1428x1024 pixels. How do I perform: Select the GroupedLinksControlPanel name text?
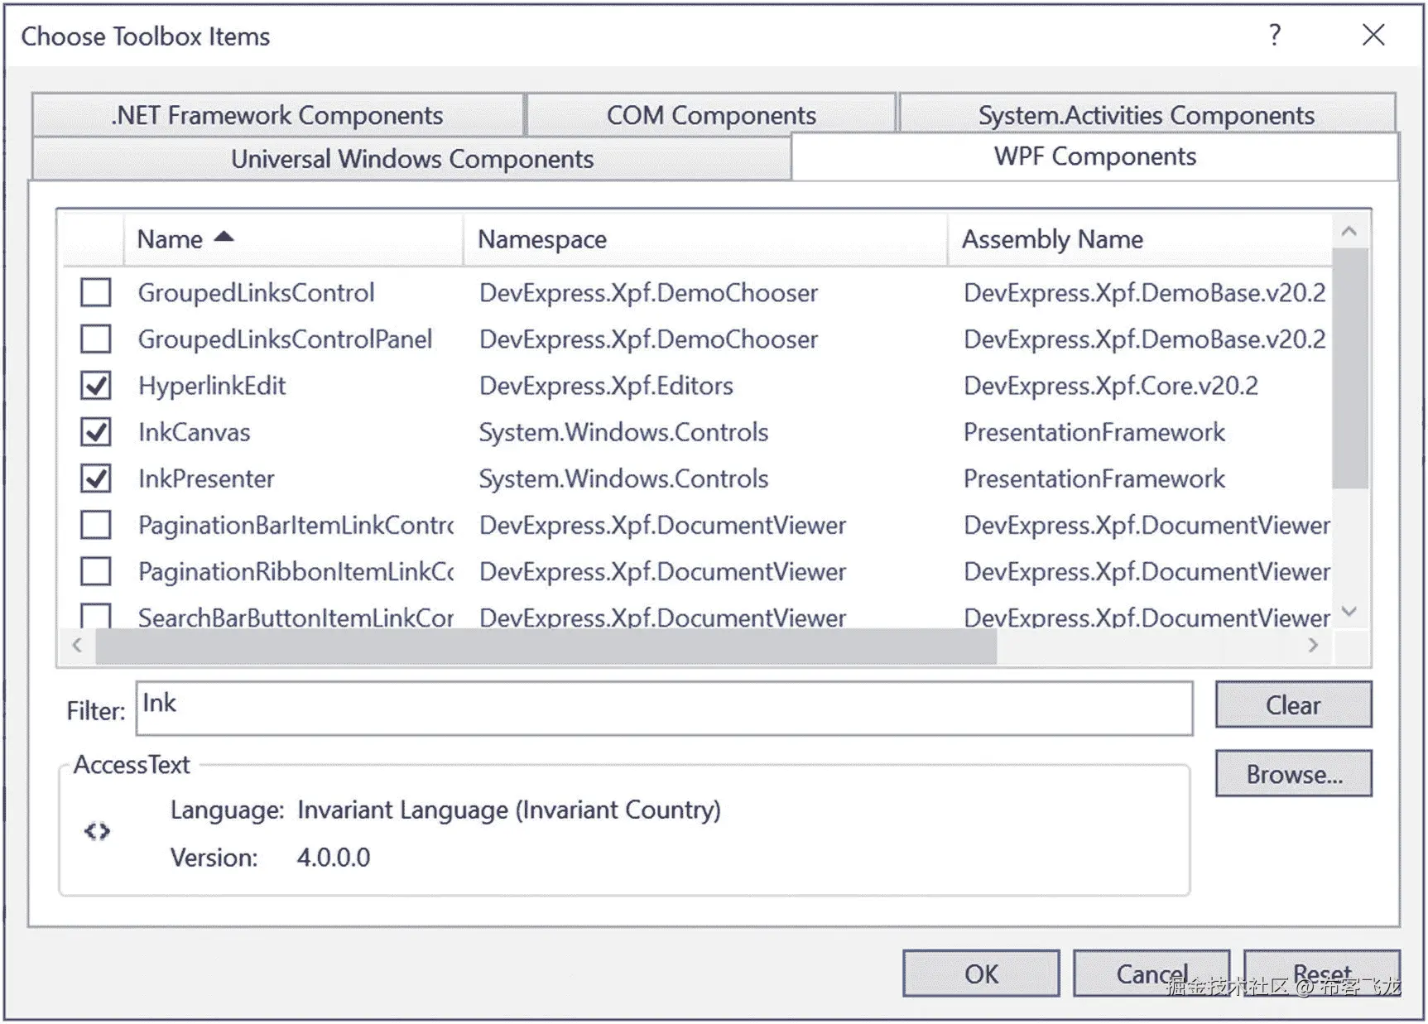285,339
